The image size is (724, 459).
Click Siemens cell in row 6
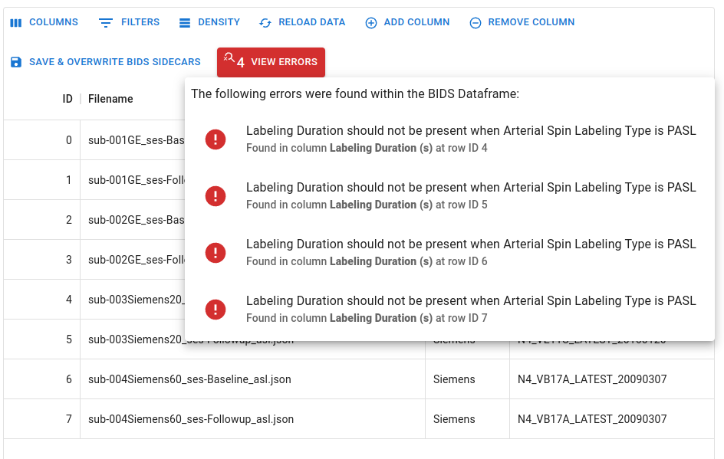[x=467, y=379]
